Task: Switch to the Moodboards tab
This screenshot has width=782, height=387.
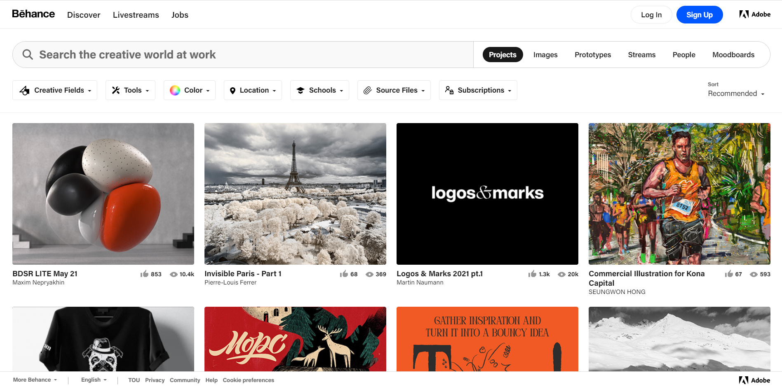Action: tap(733, 55)
